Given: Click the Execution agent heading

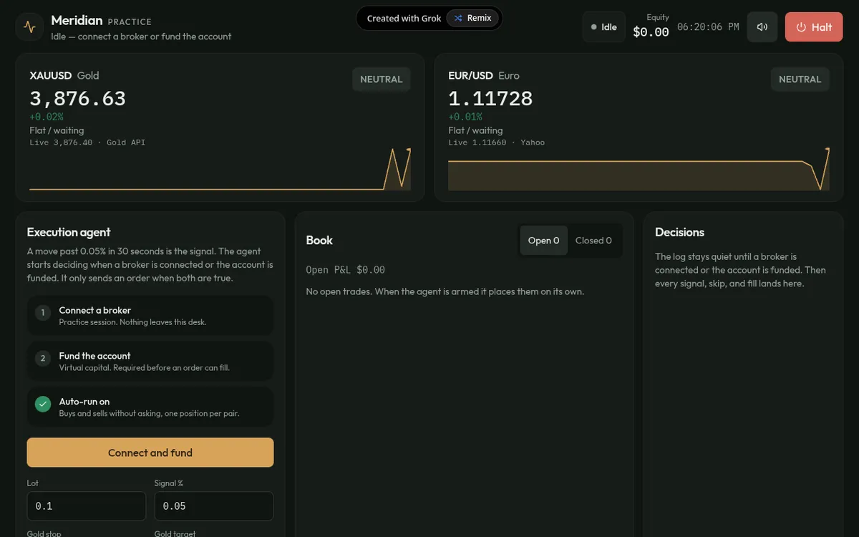Looking at the screenshot, I should tap(69, 232).
